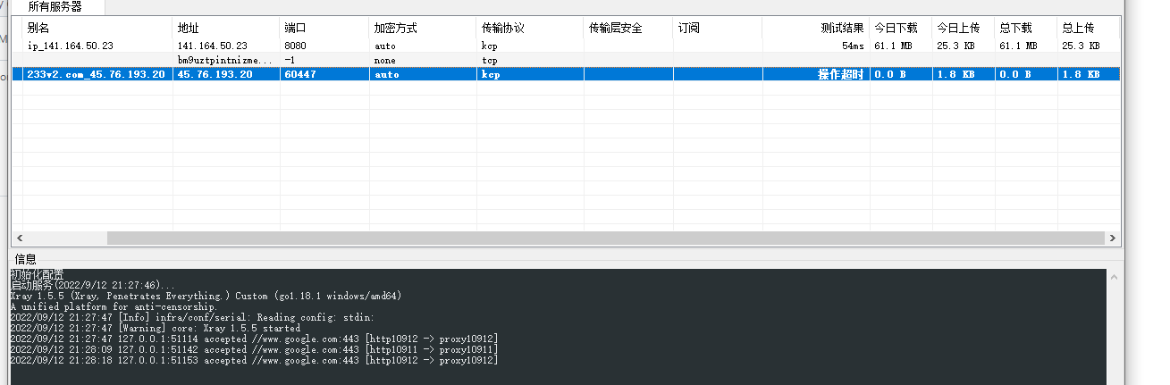Screen dimensions: 1170x385
Task: Click port cell 60447
Action: point(299,74)
